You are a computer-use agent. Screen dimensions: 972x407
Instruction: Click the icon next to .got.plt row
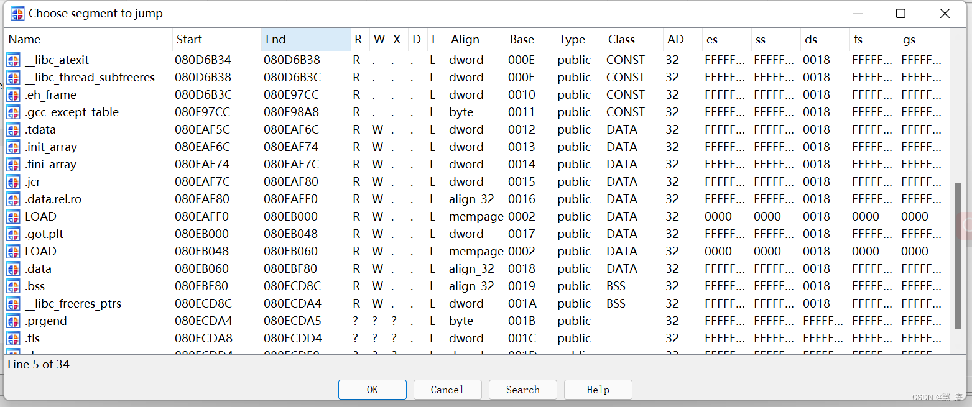coord(13,234)
